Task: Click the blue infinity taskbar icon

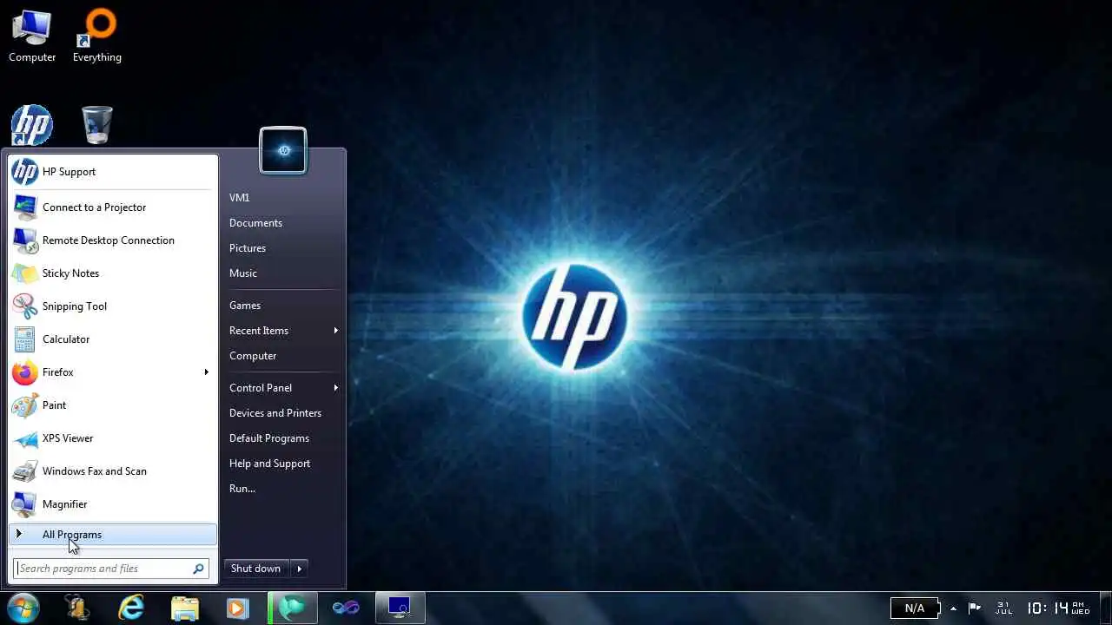Action: pyautogui.click(x=346, y=608)
